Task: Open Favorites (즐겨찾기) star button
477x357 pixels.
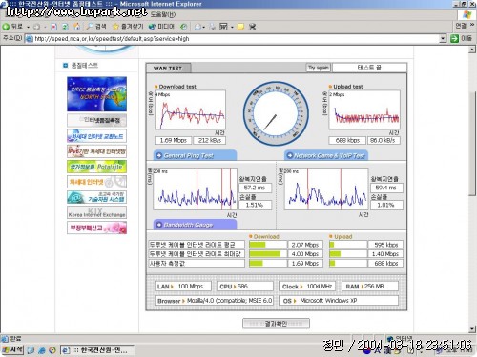Action: tap(128, 27)
